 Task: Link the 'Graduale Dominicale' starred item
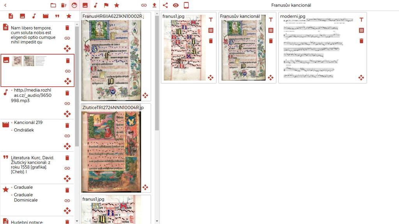pyautogui.click(x=67, y=201)
